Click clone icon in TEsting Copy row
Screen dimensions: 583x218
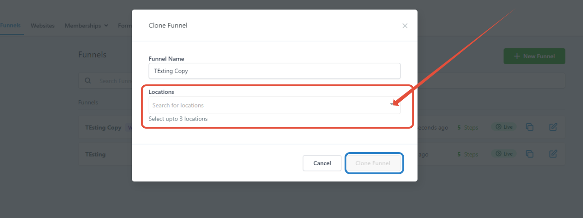530,127
